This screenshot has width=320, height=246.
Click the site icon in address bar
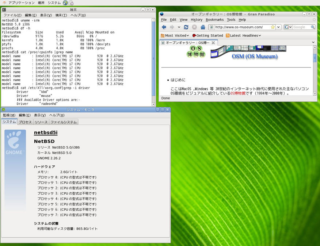212,27
